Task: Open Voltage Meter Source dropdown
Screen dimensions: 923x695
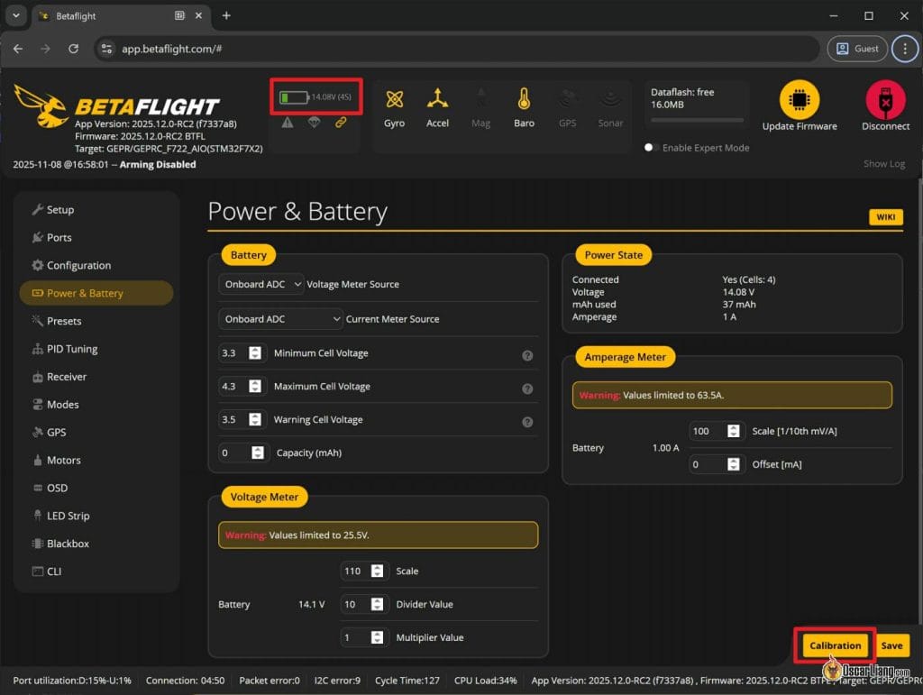Action: pos(261,284)
